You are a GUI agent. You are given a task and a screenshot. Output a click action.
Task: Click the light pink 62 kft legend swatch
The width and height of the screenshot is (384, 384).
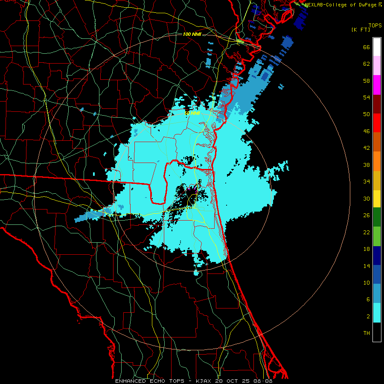tap(377, 65)
